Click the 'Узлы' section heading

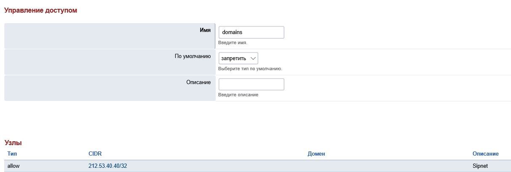13,143
